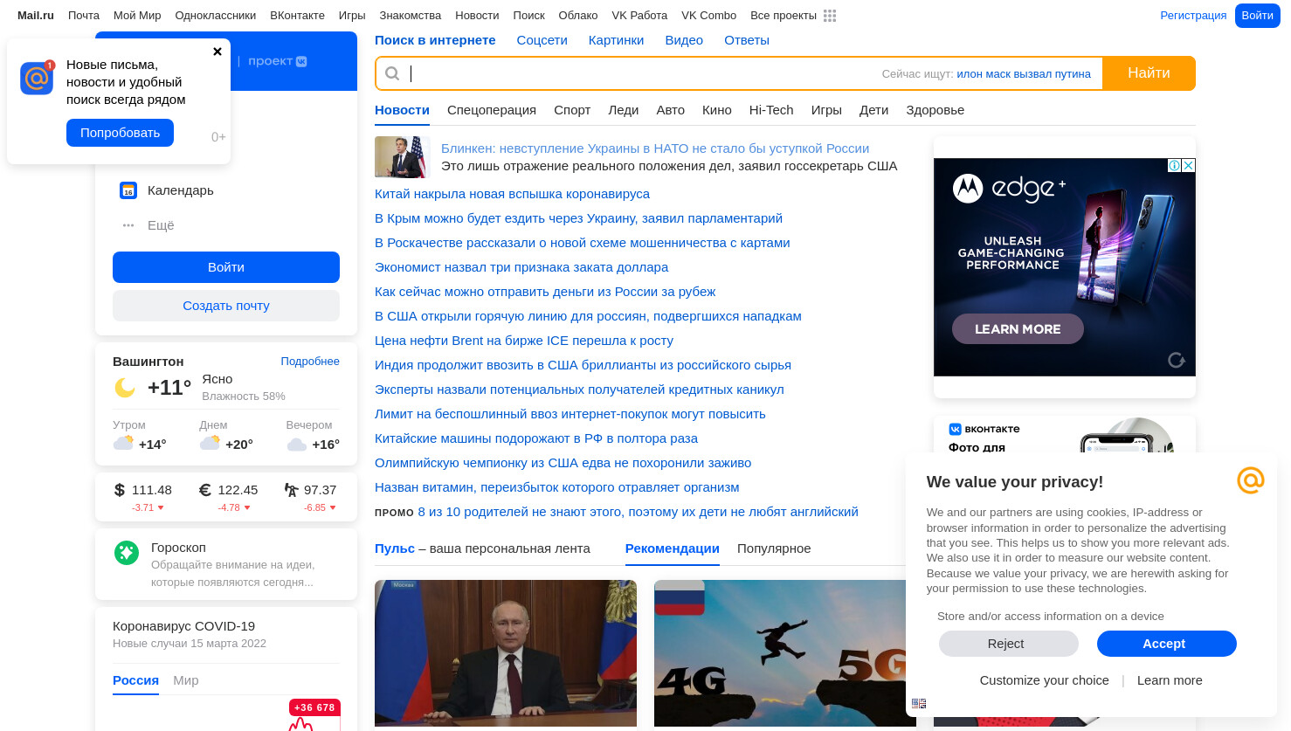Click the orange @ icon in privacy dialog

[x=1251, y=479]
